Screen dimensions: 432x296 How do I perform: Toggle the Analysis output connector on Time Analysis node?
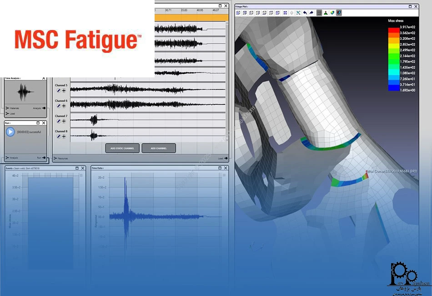tap(43, 108)
